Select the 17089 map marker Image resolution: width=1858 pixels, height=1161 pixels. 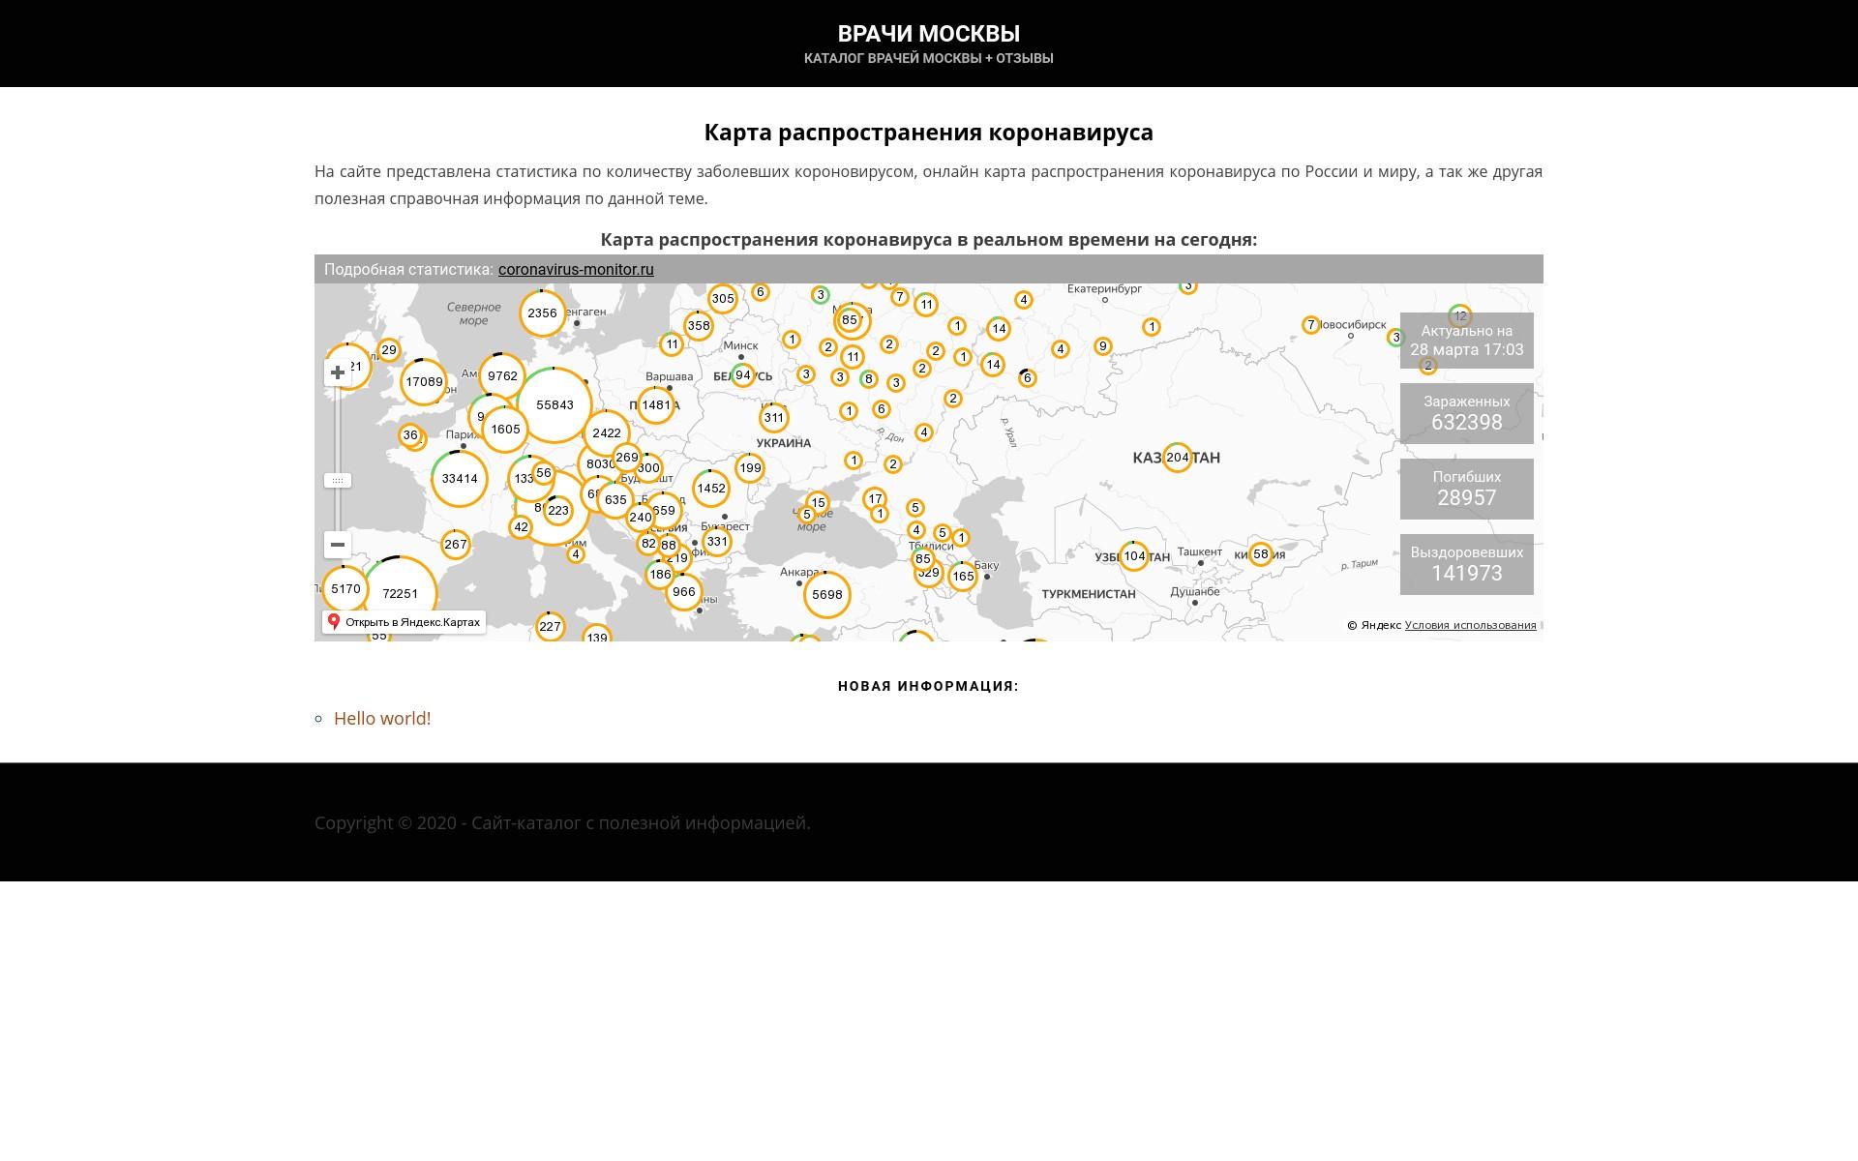pos(424,382)
